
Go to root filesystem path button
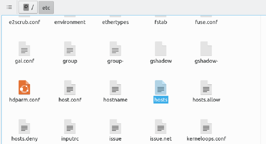[28, 7]
